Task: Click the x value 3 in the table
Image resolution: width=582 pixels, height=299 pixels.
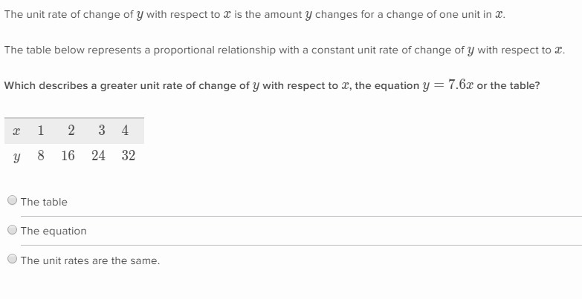Action: 101,131
